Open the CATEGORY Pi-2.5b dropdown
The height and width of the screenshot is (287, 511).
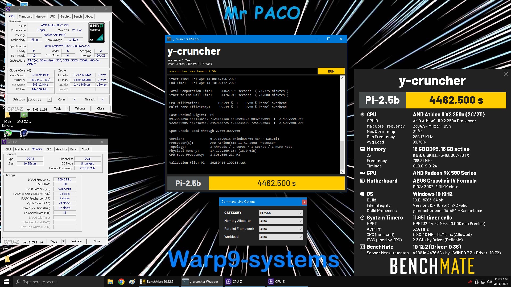281,213
